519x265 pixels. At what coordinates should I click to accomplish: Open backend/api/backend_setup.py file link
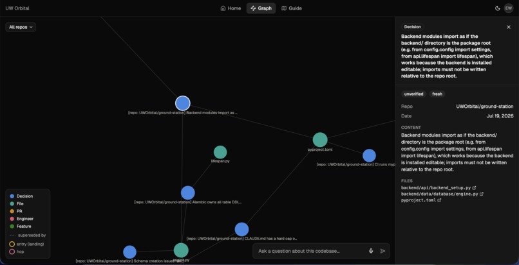click(435, 187)
